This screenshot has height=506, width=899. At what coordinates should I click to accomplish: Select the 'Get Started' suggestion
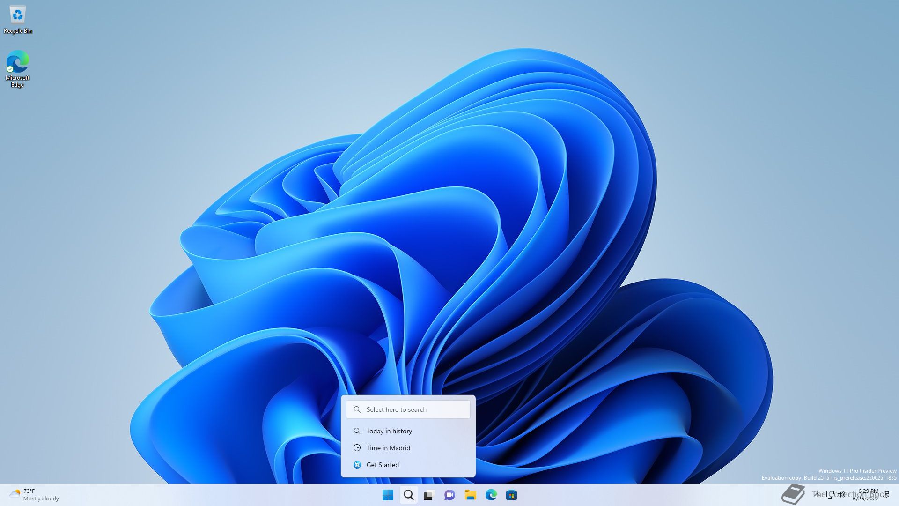click(408, 465)
